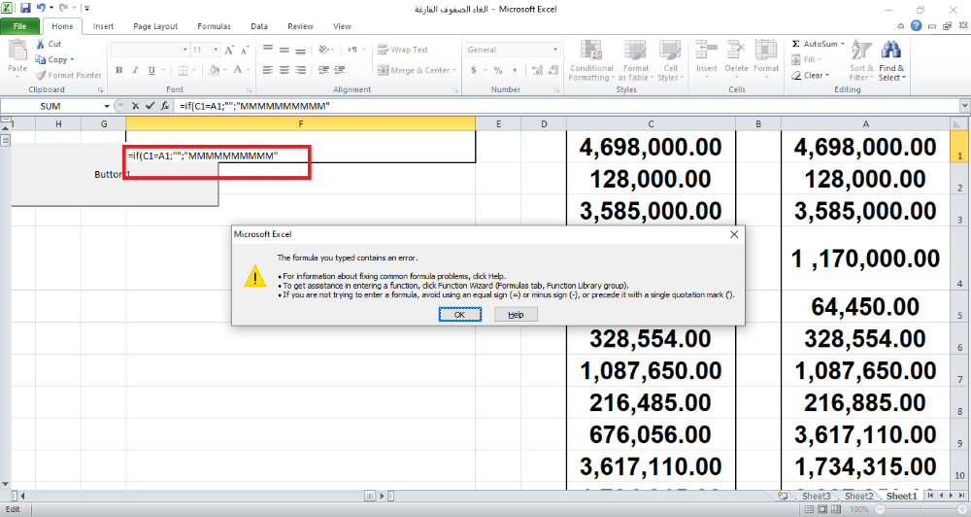Expand the formula bar with the chevron
Viewport: 971px width, 517px height.
(x=962, y=106)
